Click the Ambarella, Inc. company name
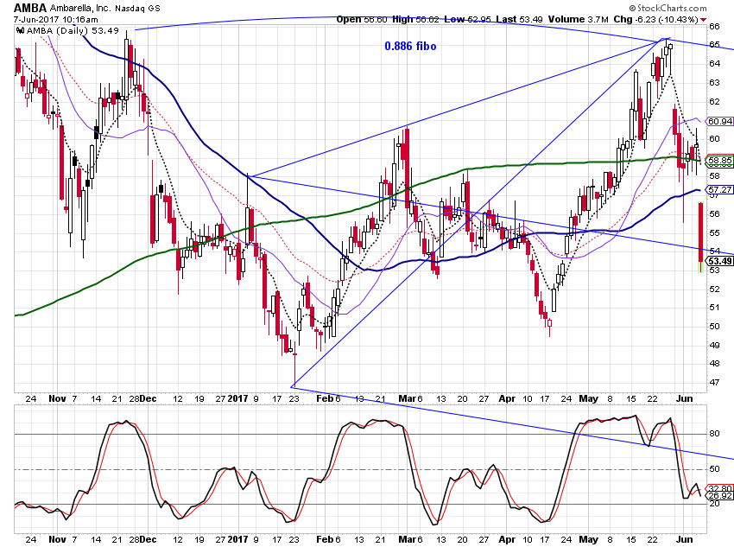The width and height of the screenshot is (734, 547). 79,9
